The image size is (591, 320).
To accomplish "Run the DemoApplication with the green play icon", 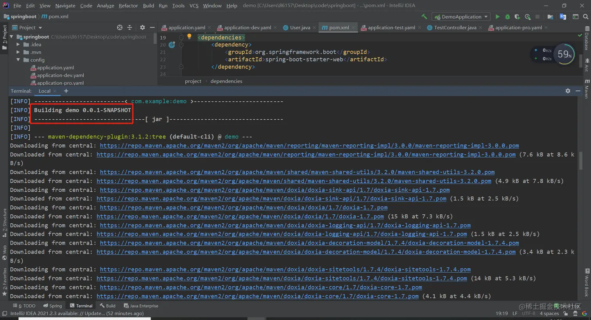I will 498,16.
